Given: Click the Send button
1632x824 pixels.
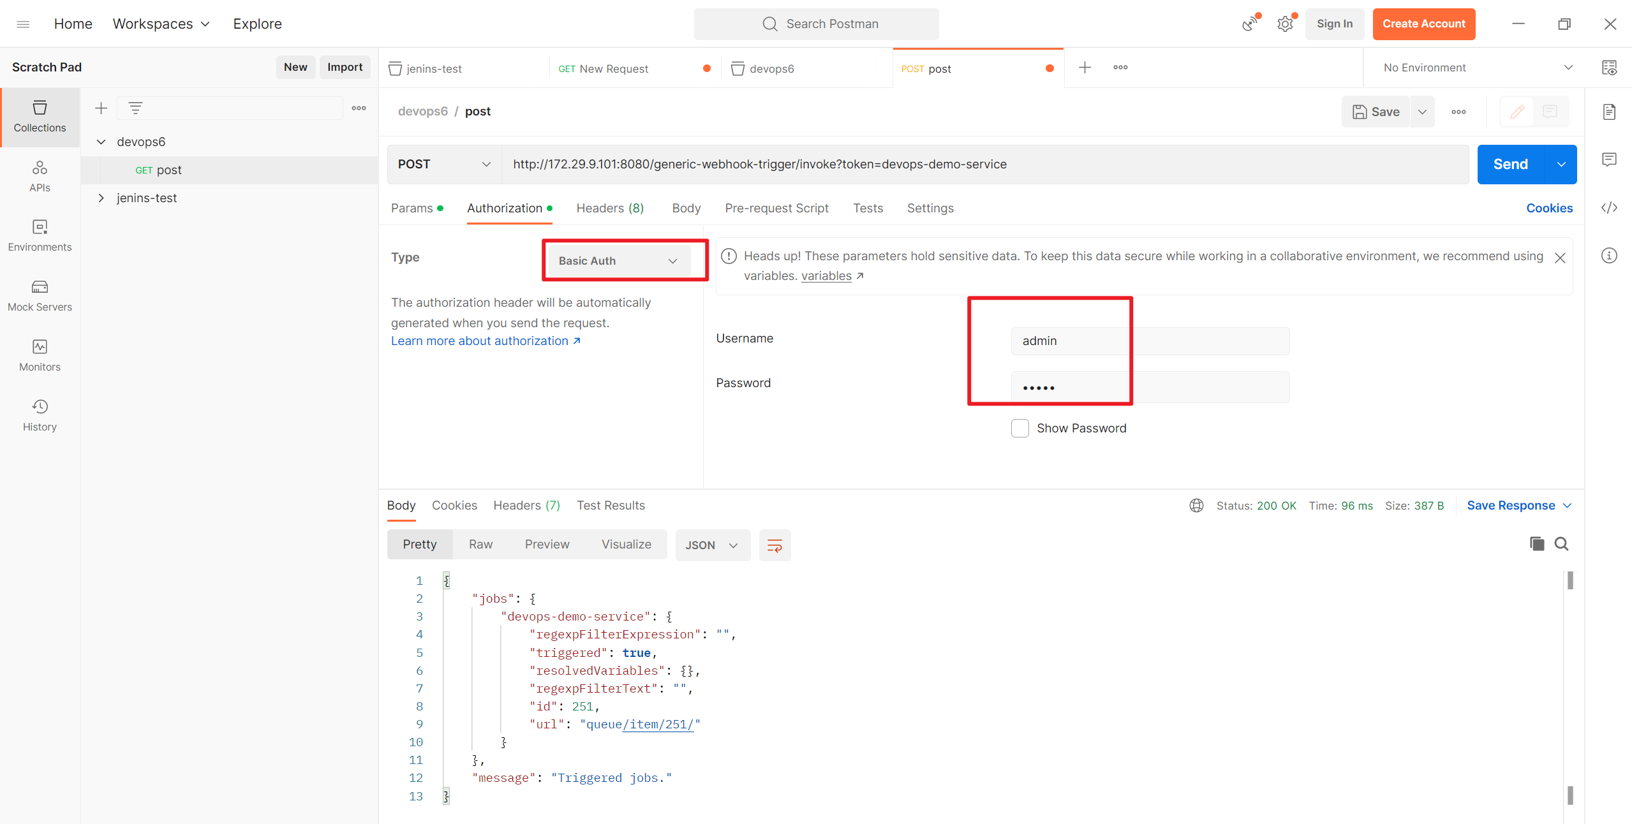Looking at the screenshot, I should 1511,165.
